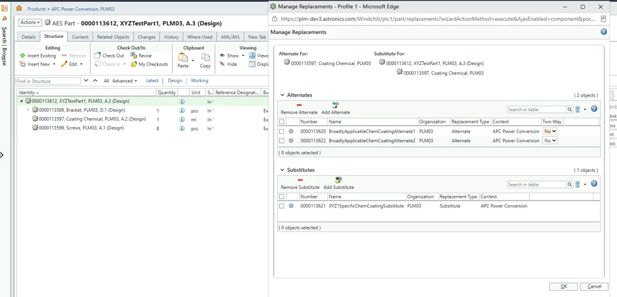617x297 pixels.
Task: Switch to the Where Used tab
Action: pos(199,37)
